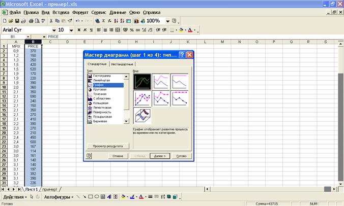The image size is (344, 206).
Task: Select the Line tool in drawing toolbar
Action: 78,197
